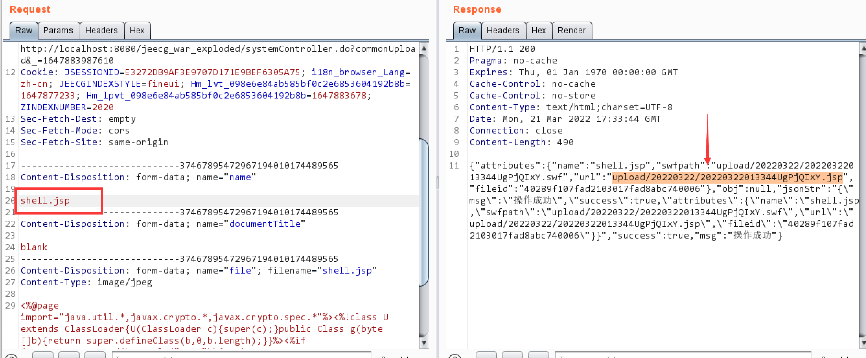Image resolution: width=866 pixels, height=358 pixels.
Task: Open the Response Hex tab
Action: [x=539, y=31]
